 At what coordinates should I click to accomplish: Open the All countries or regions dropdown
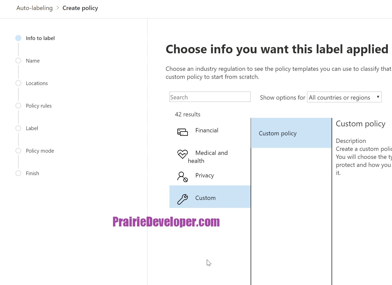tap(344, 97)
